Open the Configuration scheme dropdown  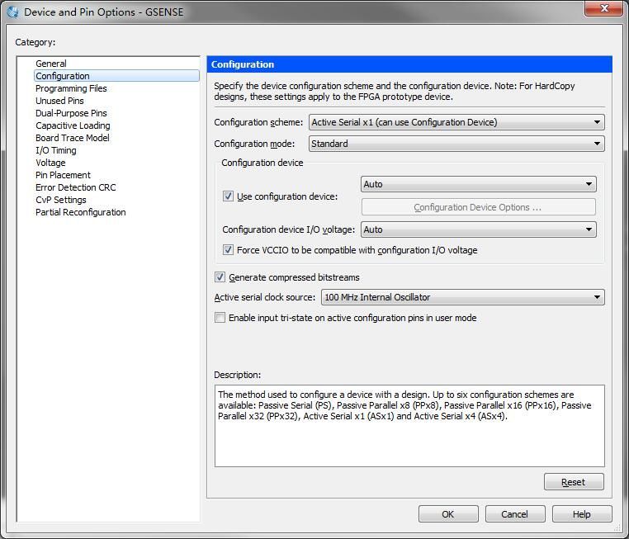456,122
